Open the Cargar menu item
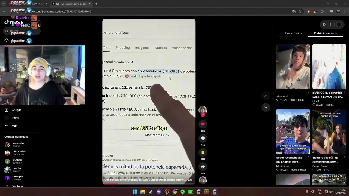The height and width of the screenshot is (196, 349). [16, 110]
